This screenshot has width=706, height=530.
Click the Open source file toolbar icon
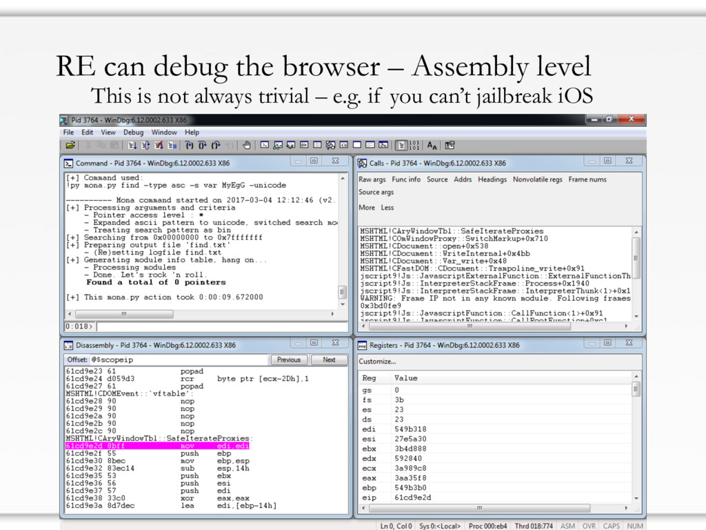coord(70,145)
